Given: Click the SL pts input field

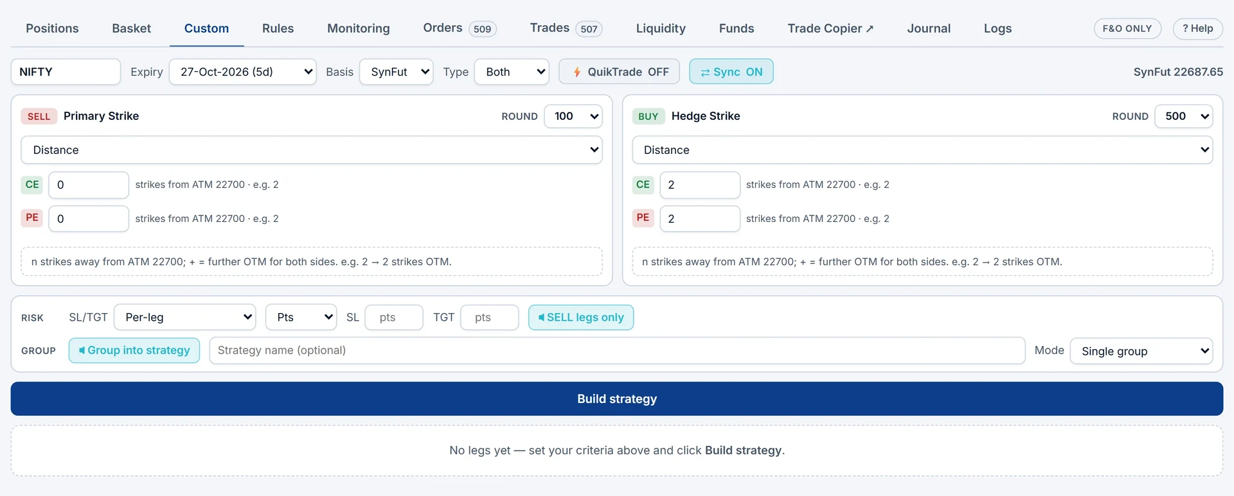Looking at the screenshot, I should tap(394, 318).
